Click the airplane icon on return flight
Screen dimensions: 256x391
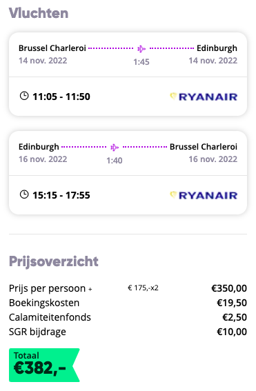click(x=115, y=148)
